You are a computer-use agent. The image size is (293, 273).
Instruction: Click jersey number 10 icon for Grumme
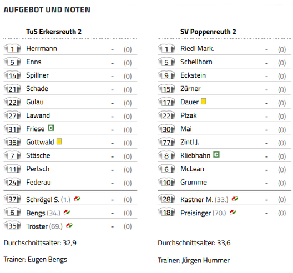(166, 183)
